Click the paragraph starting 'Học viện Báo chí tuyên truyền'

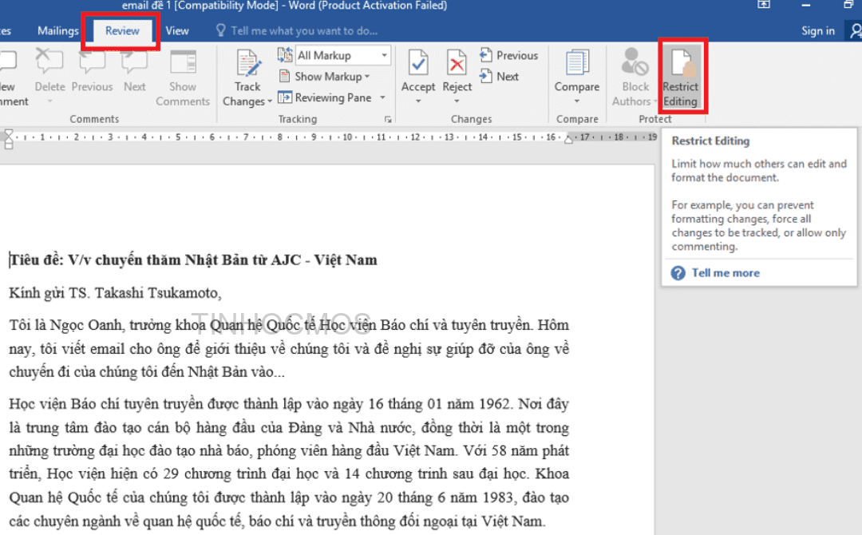[x=289, y=462]
